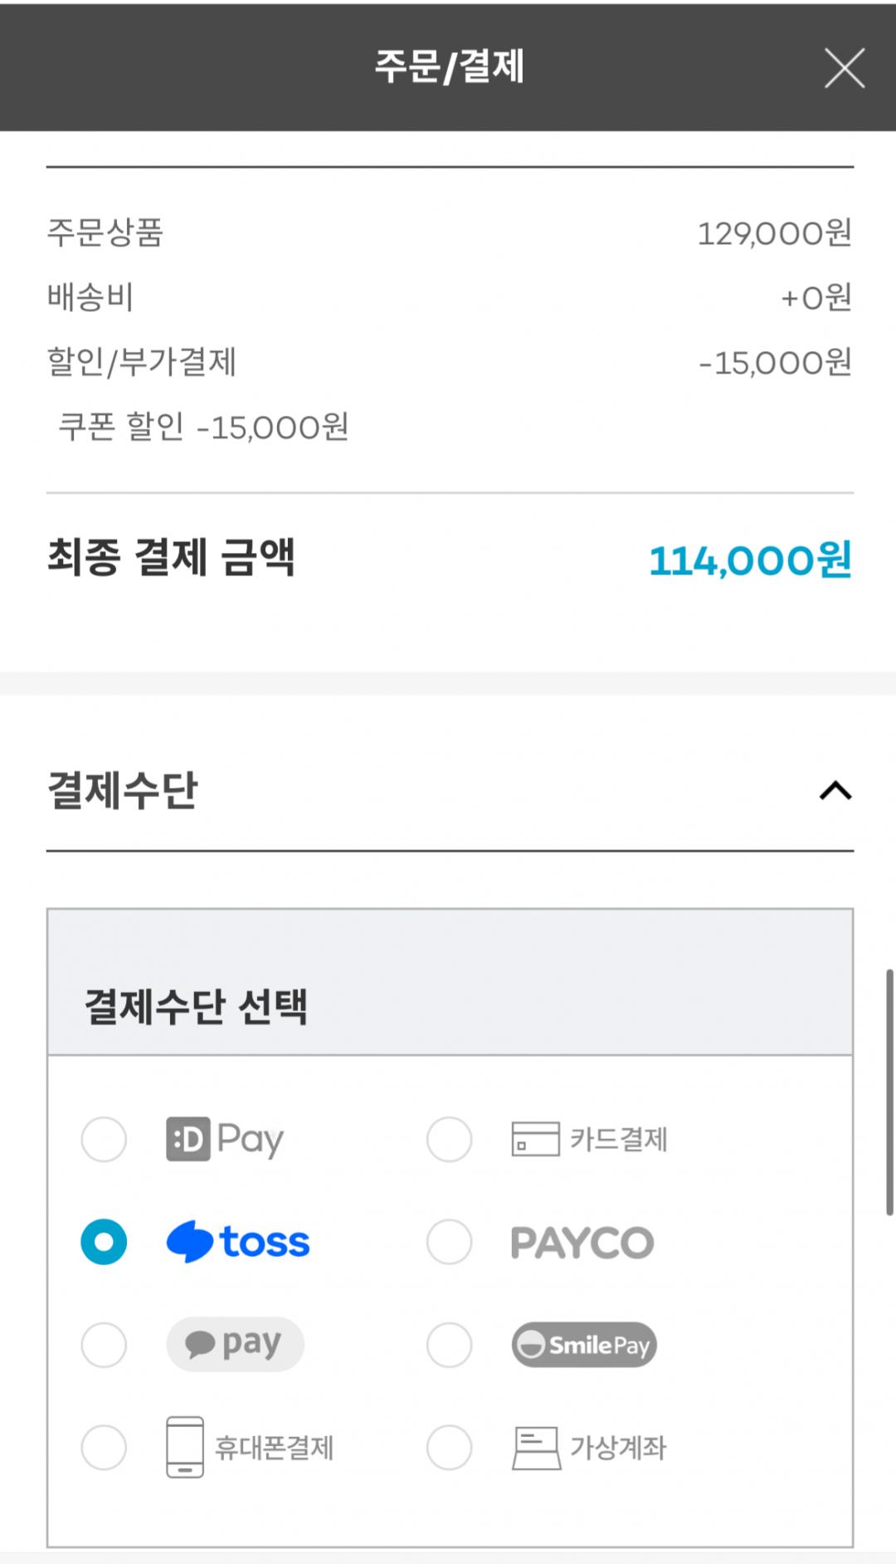Viewport: 896px width, 1564px height.
Task: Tap the SmilePay logo badge
Action: 584,1345
